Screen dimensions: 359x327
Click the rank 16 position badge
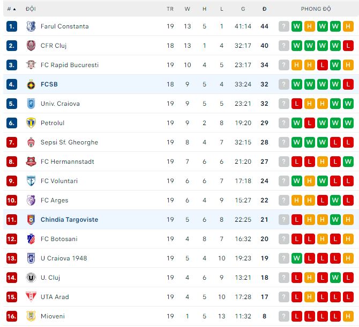coord(12,316)
